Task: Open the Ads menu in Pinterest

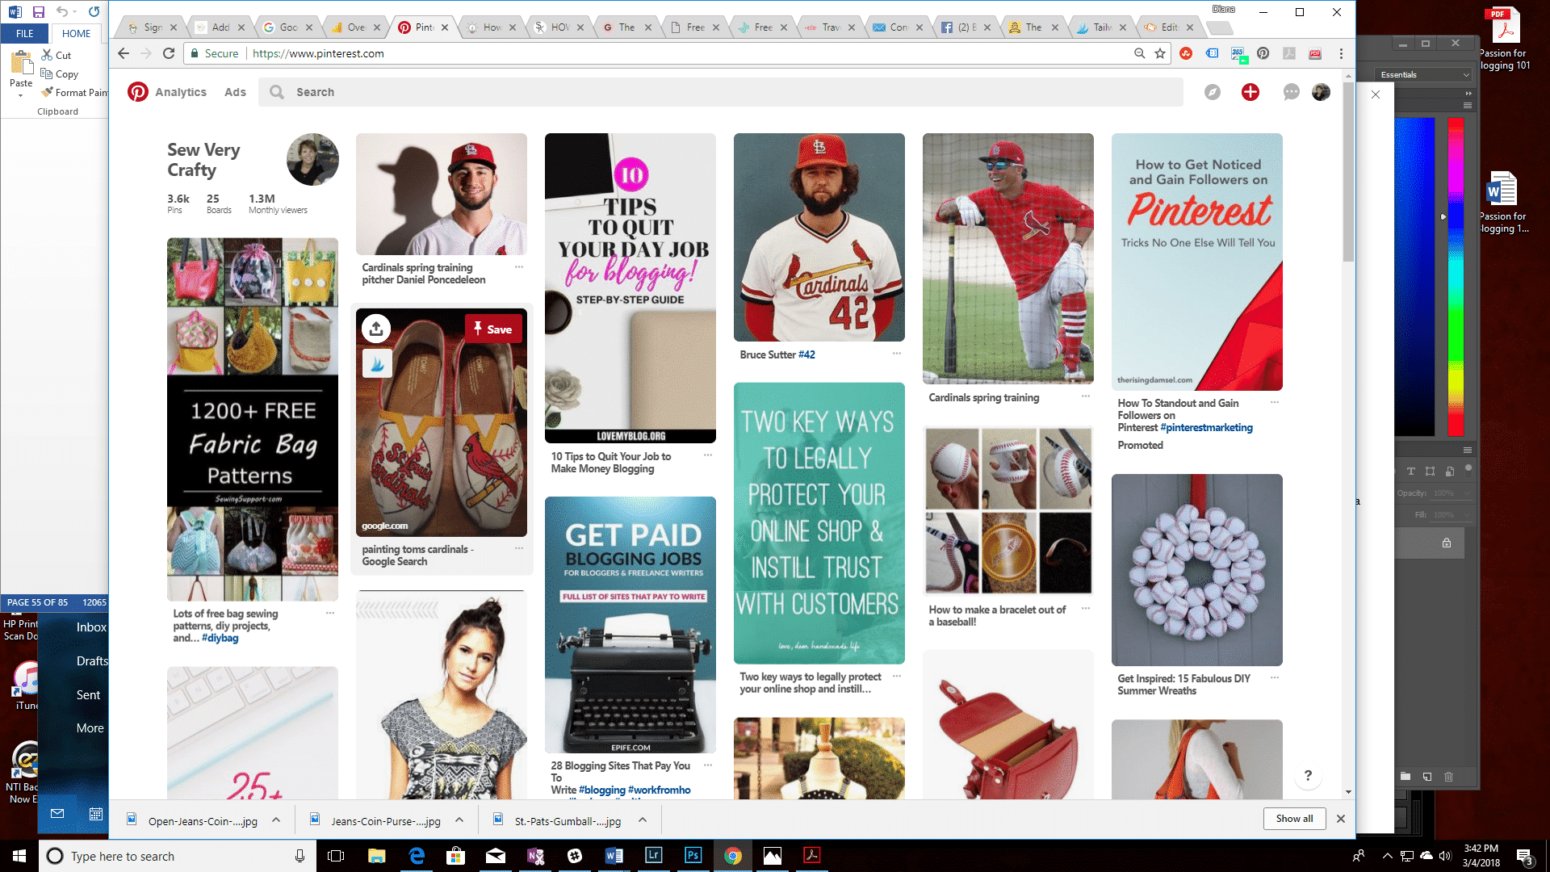Action: coord(235,92)
